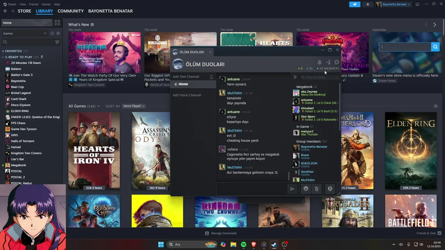
Task: Click the send message arrow button
Action: coord(292,189)
